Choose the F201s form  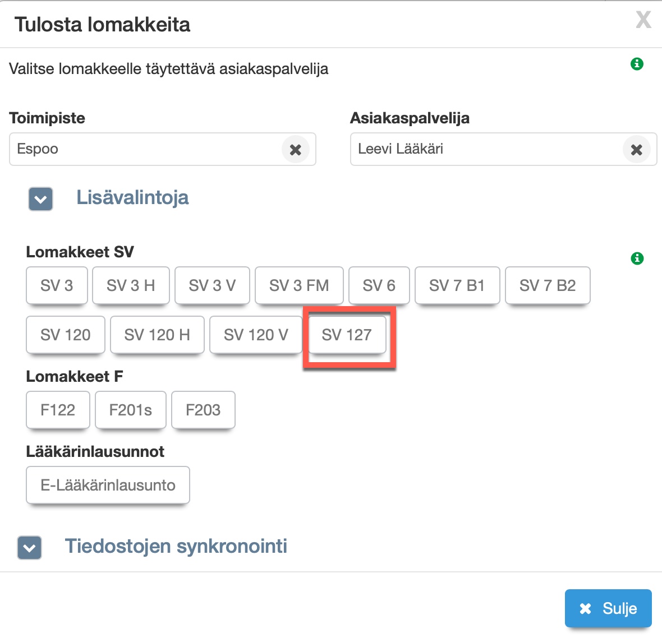131,410
